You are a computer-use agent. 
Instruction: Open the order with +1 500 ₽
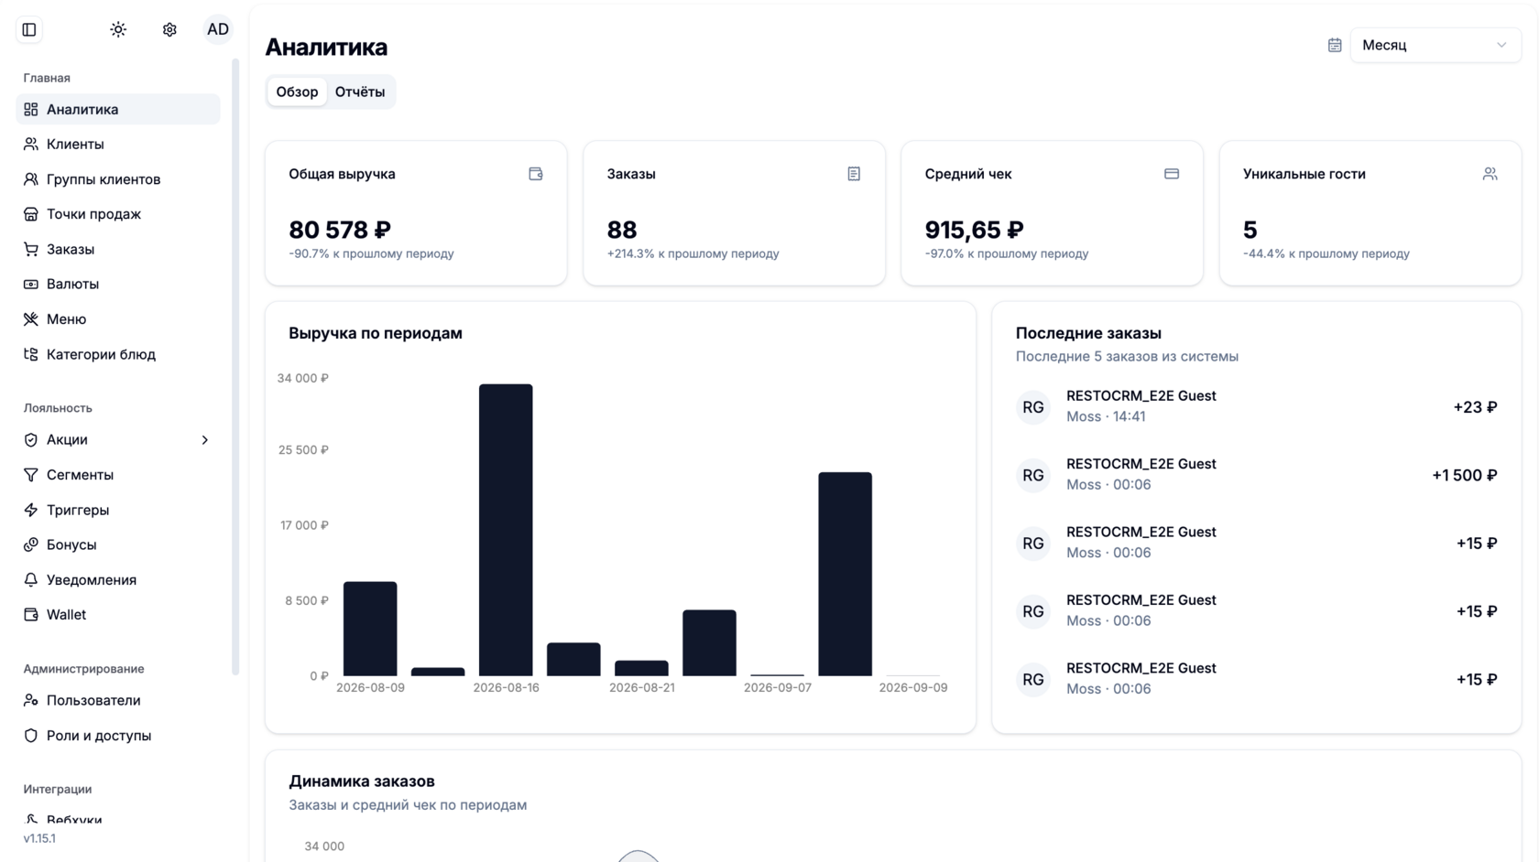1256,475
